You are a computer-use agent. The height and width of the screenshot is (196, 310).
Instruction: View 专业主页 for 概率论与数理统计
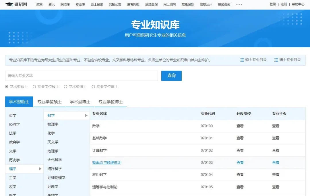click(x=276, y=162)
